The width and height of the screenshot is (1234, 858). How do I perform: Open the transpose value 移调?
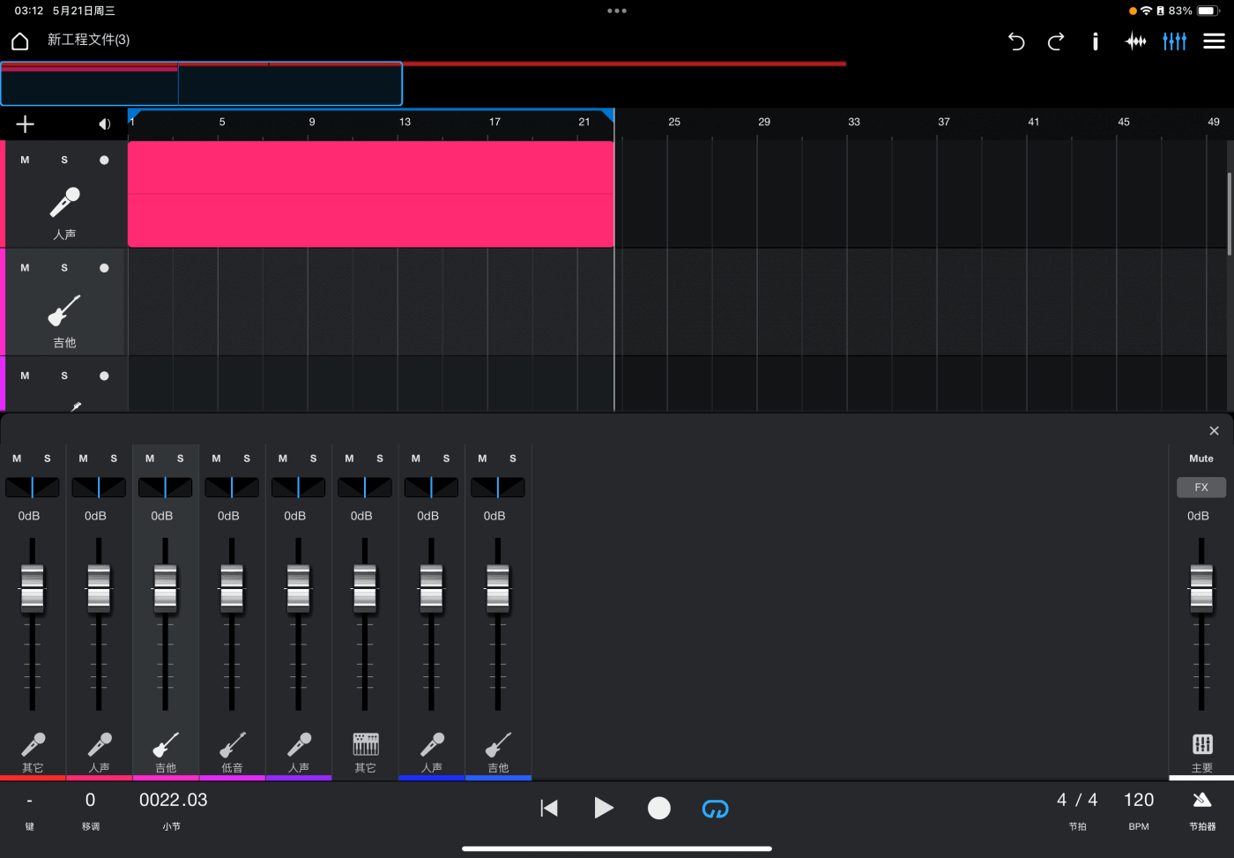tap(90, 810)
